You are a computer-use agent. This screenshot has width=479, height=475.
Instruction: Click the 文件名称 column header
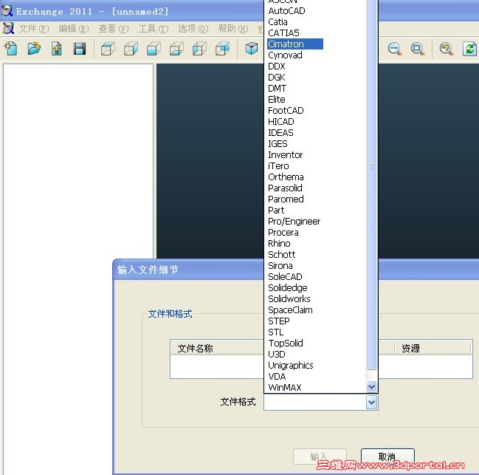[x=195, y=348]
